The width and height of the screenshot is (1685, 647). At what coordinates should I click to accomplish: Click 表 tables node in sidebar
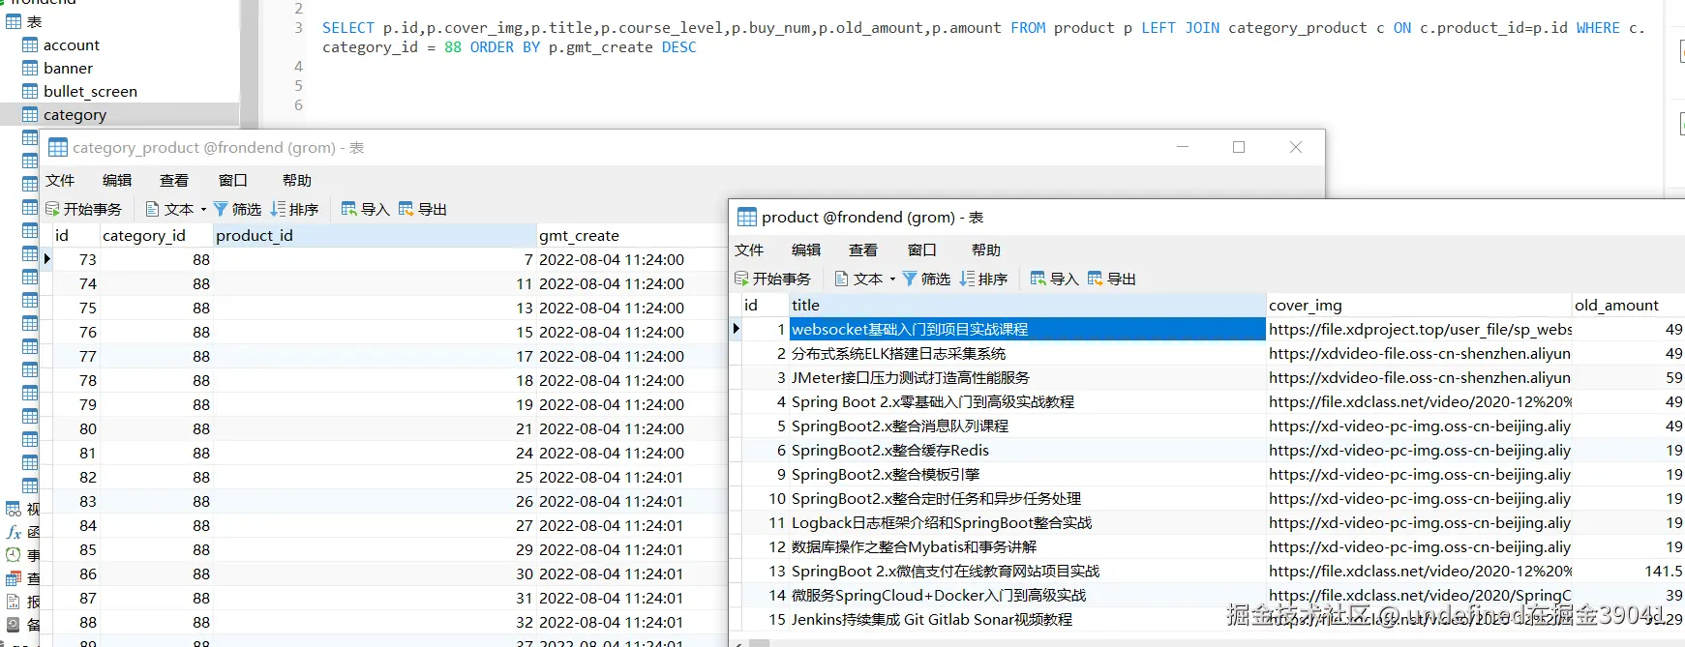34,21
